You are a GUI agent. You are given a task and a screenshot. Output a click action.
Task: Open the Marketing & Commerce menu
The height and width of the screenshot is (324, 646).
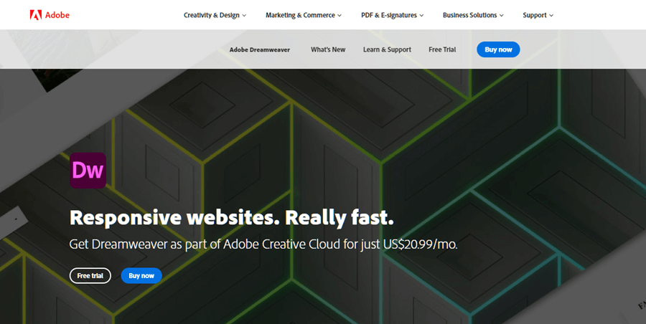point(299,15)
